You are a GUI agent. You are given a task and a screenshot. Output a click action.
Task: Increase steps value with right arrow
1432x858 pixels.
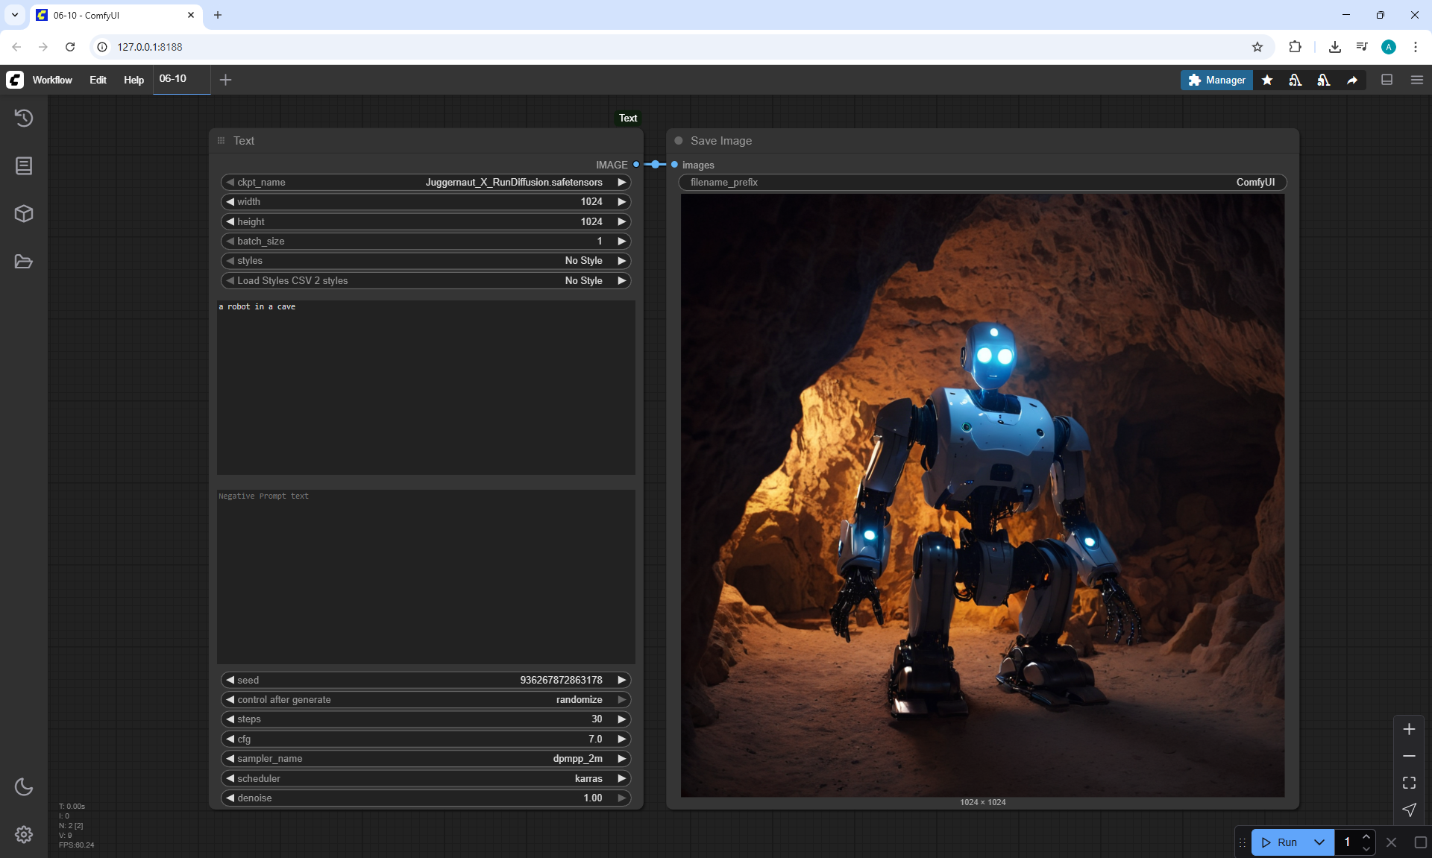click(621, 719)
